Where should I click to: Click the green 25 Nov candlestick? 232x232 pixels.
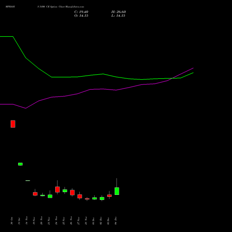click(x=65, y=191)
